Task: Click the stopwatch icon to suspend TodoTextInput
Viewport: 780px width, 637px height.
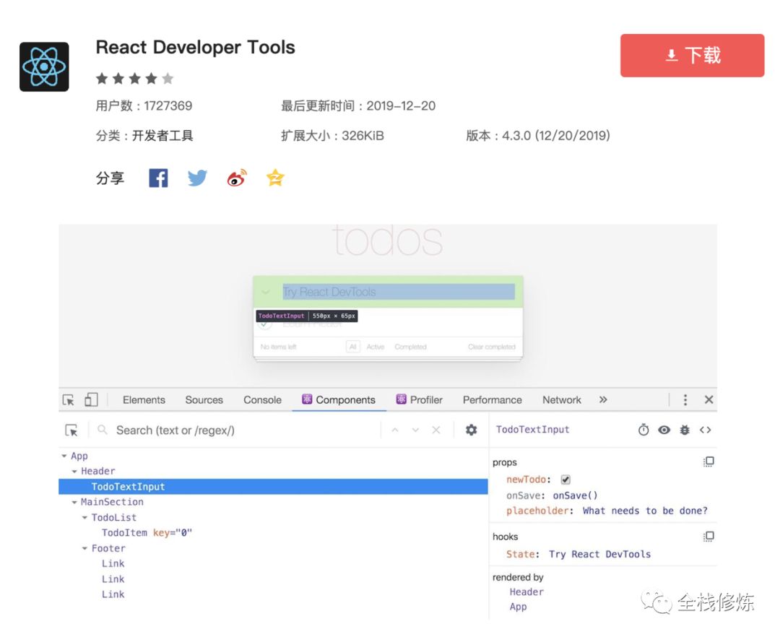Action: 643,430
